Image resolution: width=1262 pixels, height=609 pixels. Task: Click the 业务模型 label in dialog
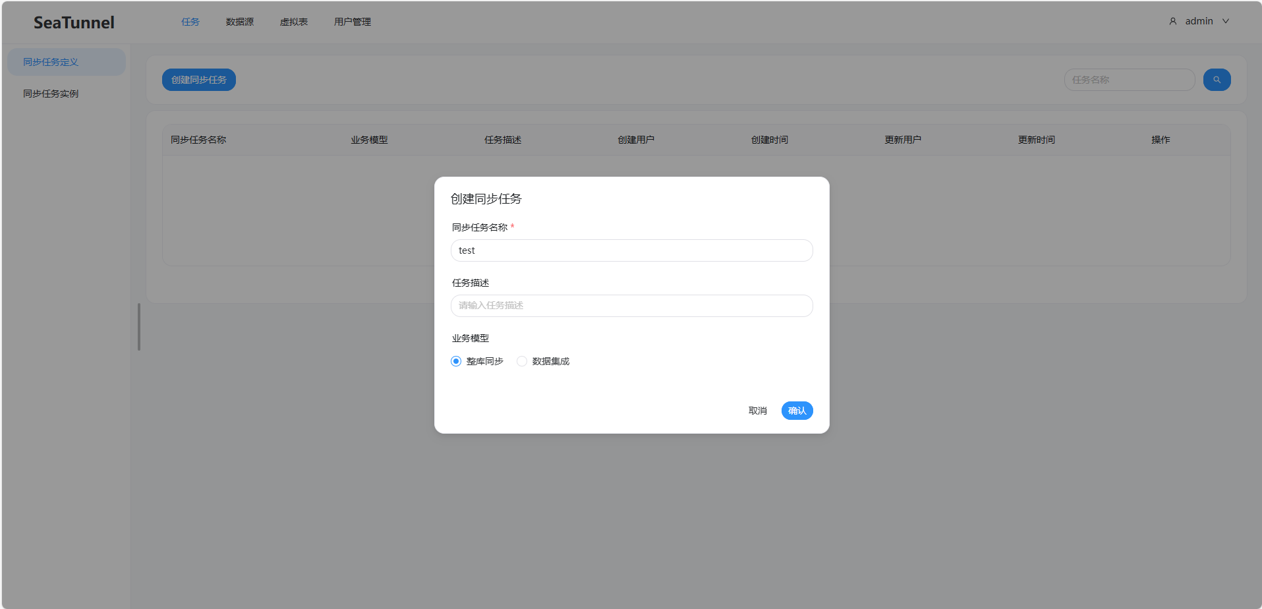coord(471,338)
